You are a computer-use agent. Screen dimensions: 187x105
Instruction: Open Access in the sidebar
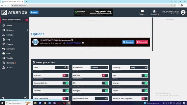click(x=9, y=67)
